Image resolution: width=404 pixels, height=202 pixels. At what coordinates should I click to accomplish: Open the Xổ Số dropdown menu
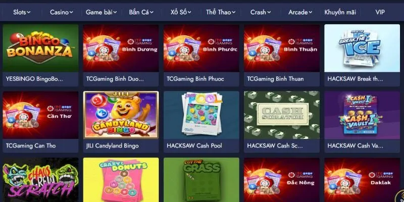click(x=181, y=12)
